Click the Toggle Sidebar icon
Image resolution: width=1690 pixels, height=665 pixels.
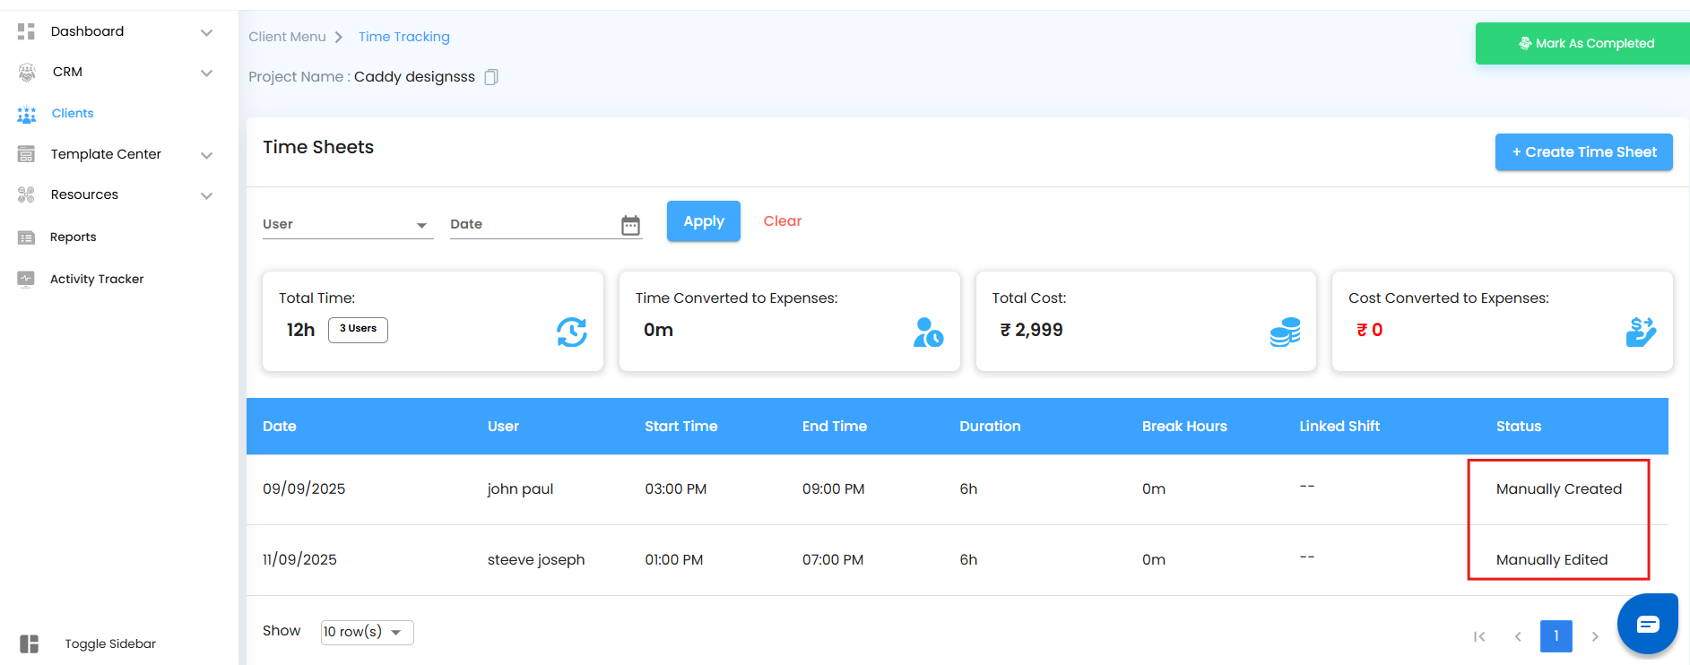point(30,643)
